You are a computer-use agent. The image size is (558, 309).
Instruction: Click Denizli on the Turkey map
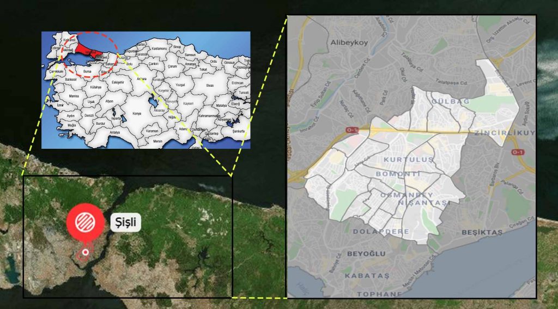point(89,116)
